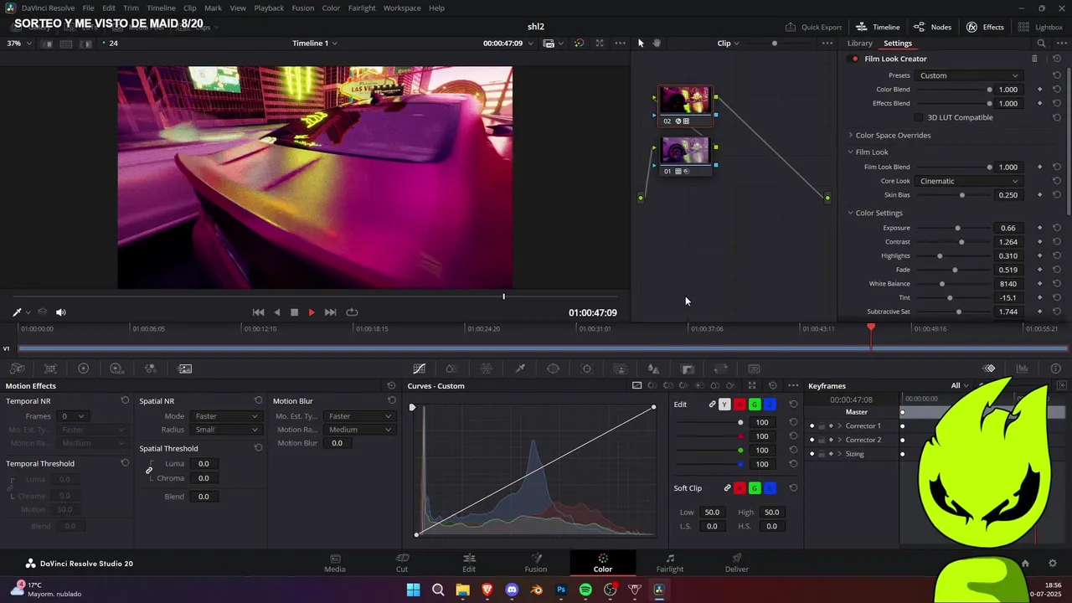Open Discord from the taskbar
The image size is (1072, 603).
pos(512,590)
